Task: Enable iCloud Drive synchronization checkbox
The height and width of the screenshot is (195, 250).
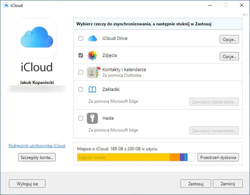Action: pos(80,38)
